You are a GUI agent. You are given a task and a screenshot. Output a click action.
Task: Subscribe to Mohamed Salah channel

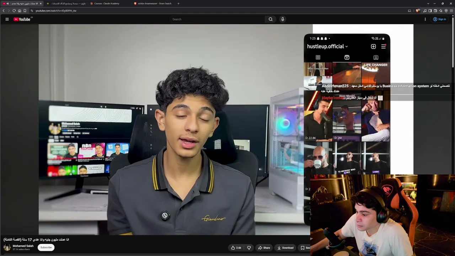pyautogui.click(x=46, y=247)
